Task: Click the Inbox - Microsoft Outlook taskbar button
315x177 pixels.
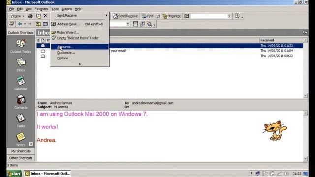Action: pos(47,174)
